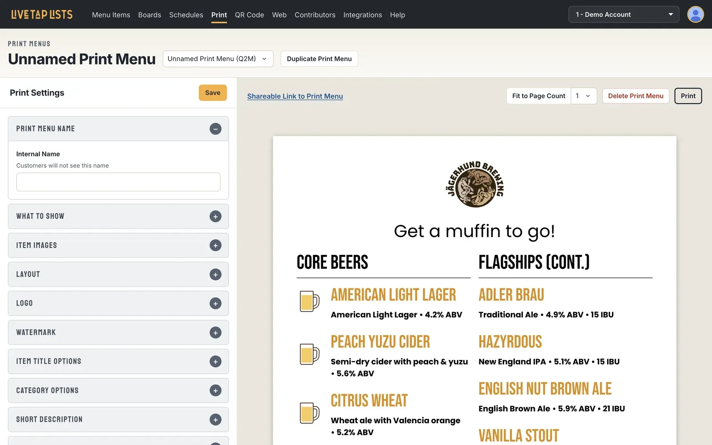Click the Jägerhund Brewing logo on menu

pos(475,184)
